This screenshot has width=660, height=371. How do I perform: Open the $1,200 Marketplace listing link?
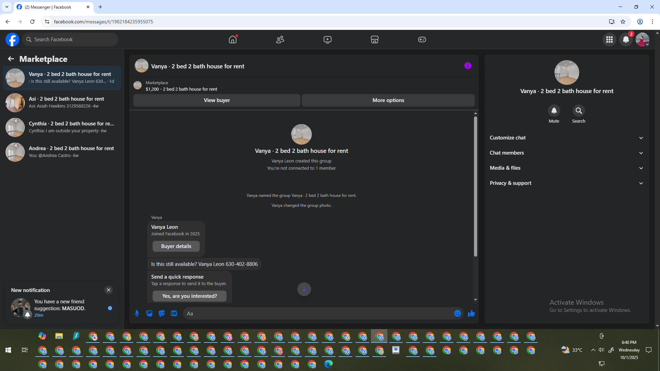click(x=181, y=89)
